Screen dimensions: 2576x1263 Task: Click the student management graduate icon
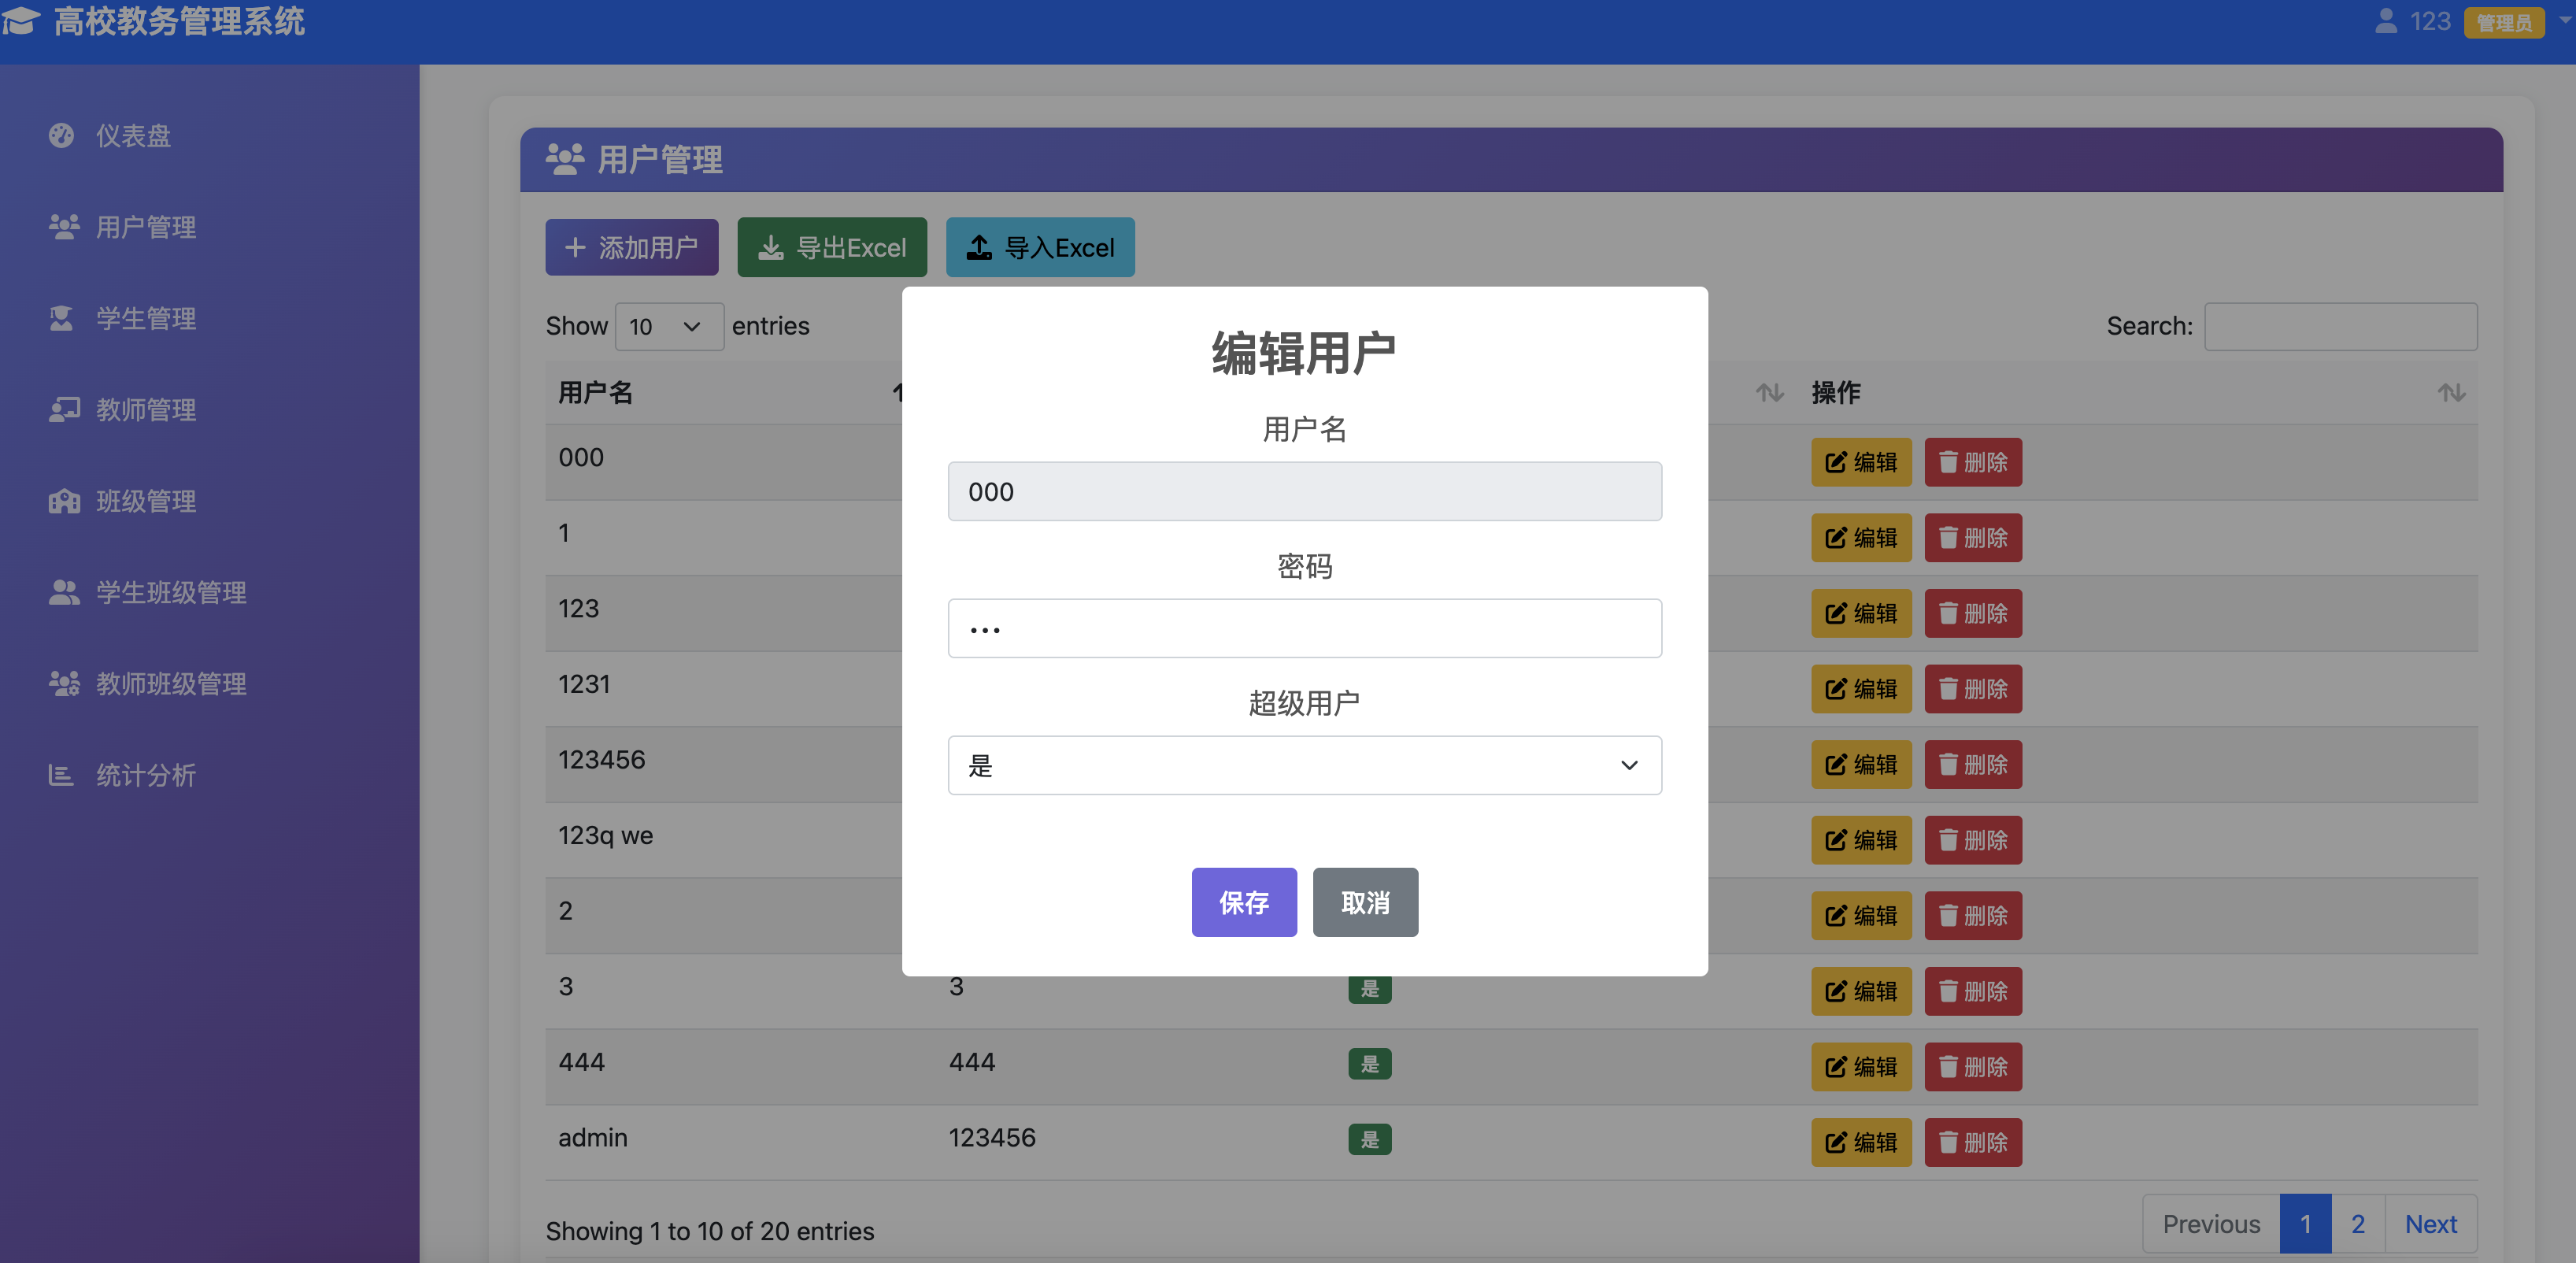click(62, 318)
